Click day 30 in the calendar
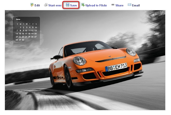This screenshot has width=171, height=115. 23,40
